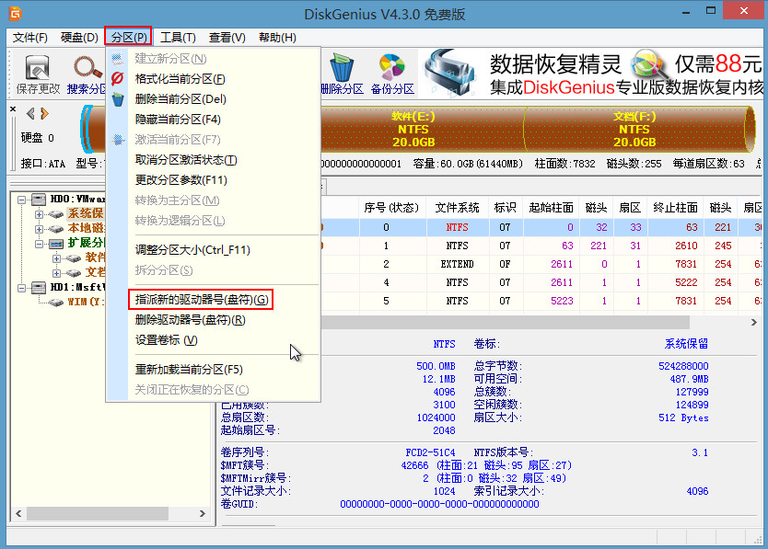Click the ending cylinder value 2610
Image resolution: width=768 pixels, height=549 pixels.
686,246
